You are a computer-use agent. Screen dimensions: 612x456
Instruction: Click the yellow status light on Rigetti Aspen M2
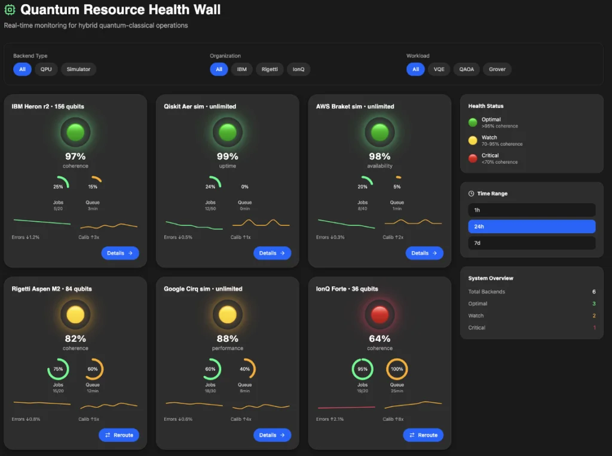pos(75,314)
